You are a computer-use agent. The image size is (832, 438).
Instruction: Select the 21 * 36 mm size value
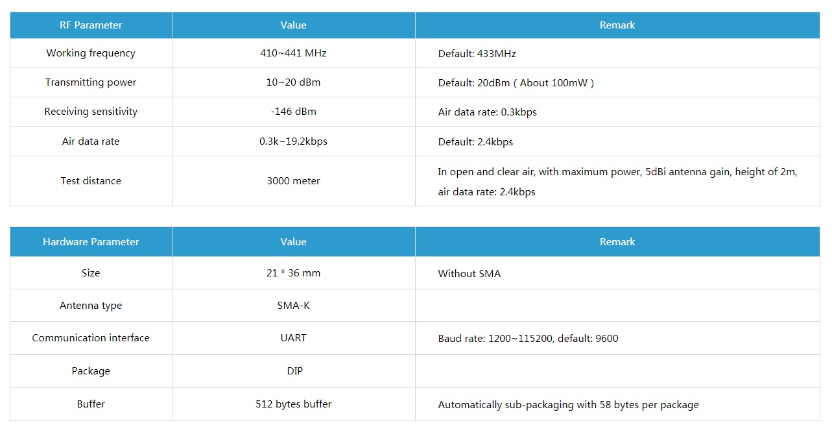pos(293,273)
